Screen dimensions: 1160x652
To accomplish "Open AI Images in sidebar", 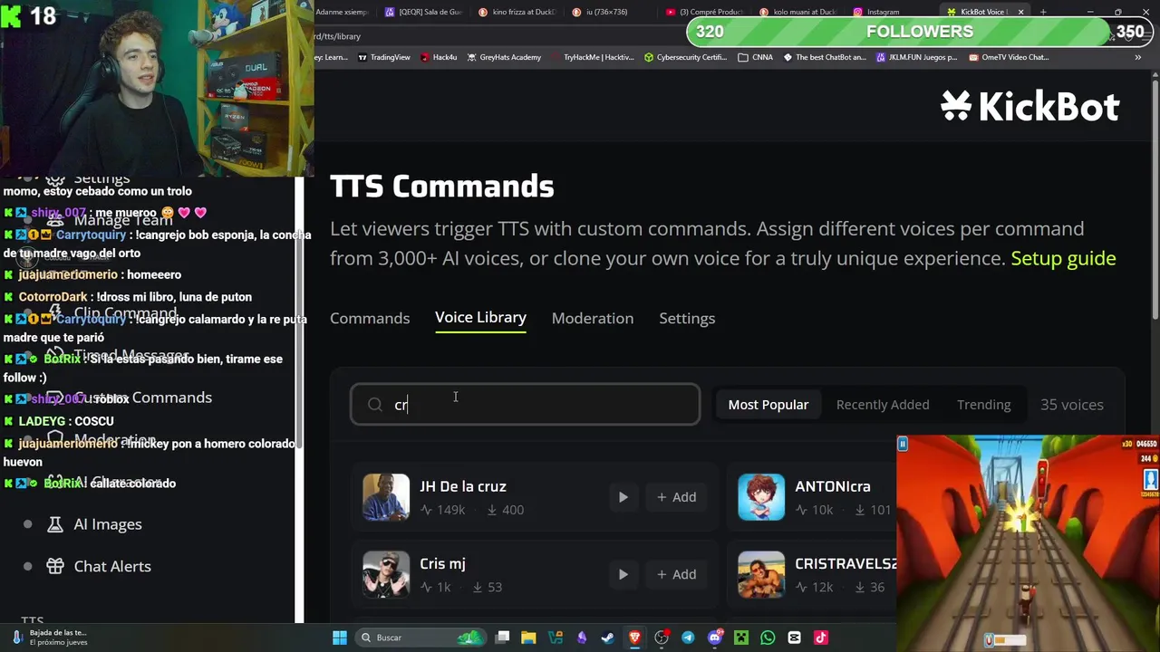I will click(108, 524).
